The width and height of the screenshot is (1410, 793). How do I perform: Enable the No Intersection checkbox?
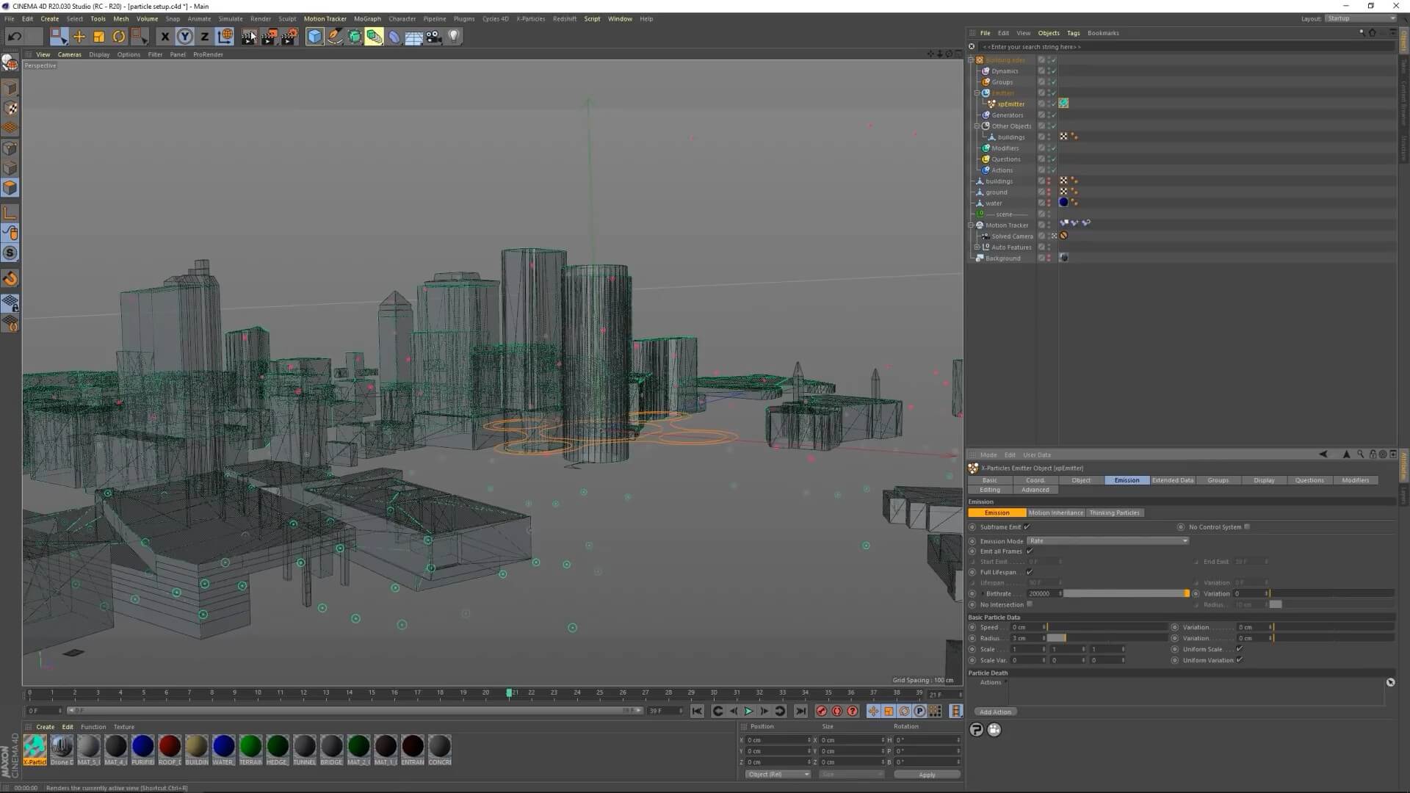tap(1030, 604)
